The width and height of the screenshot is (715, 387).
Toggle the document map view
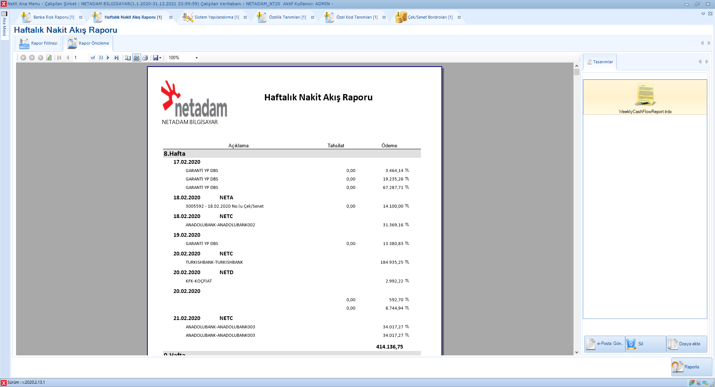pyautogui.click(x=128, y=58)
